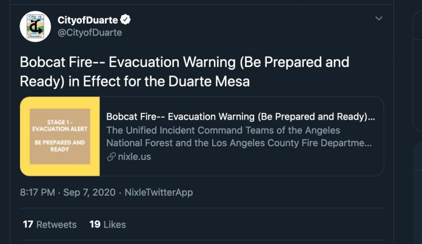Click the National Forest line in link card

(x=239, y=143)
